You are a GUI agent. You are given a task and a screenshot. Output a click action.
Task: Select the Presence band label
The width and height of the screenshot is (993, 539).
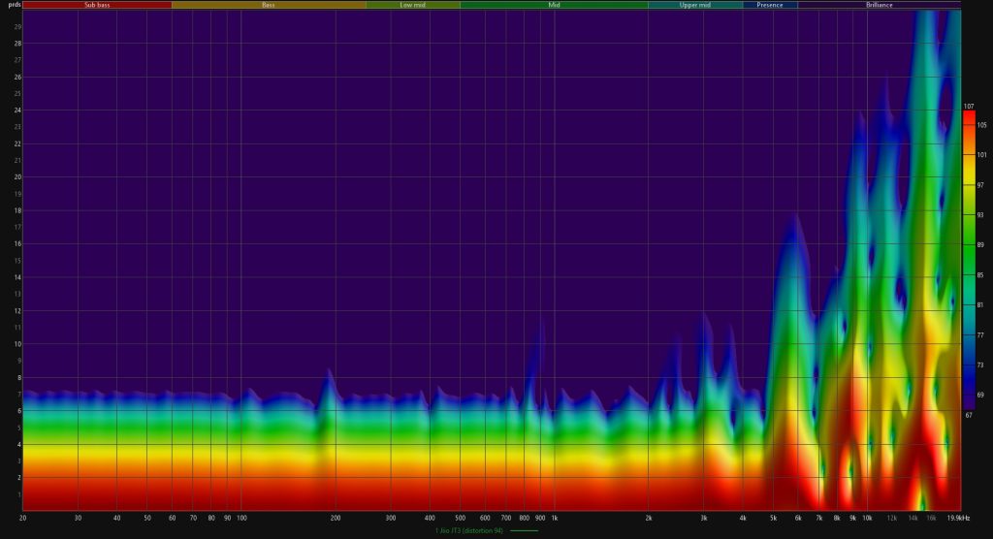[770, 5]
